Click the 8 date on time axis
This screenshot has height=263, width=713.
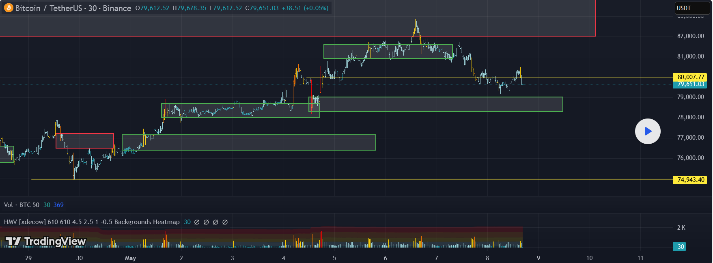[487, 258]
